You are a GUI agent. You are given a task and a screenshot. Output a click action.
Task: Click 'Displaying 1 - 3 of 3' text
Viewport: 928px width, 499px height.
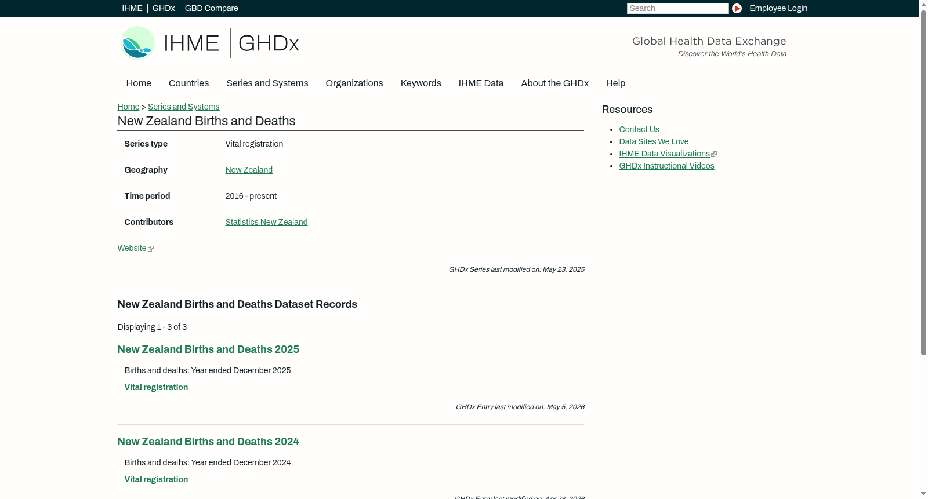click(x=152, y=327)
